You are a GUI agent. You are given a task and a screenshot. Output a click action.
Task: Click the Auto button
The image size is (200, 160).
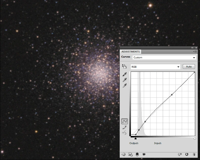point(189,67)
